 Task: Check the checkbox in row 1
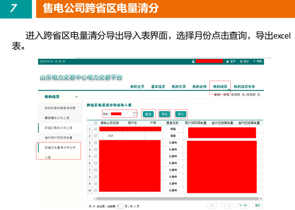point(95,129)
